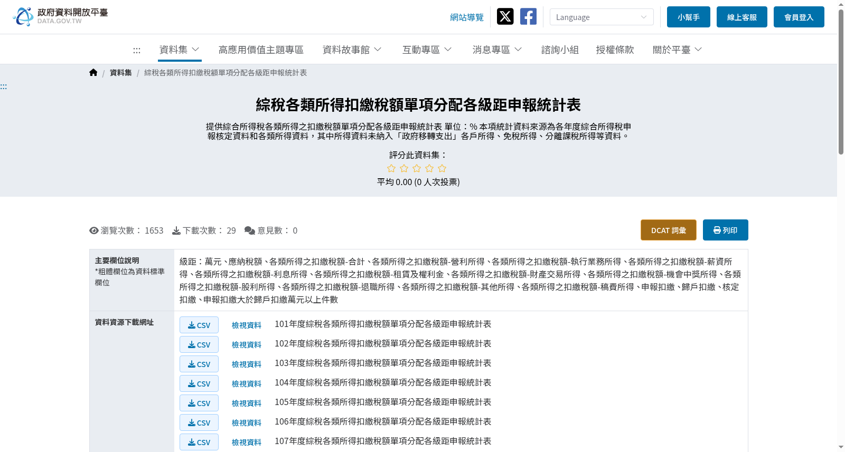Image resolution: width=845 pixels, height=452 pixels.
Task: Click the page vertical scrollbar thumb
Action: click(x=841, y=82)
